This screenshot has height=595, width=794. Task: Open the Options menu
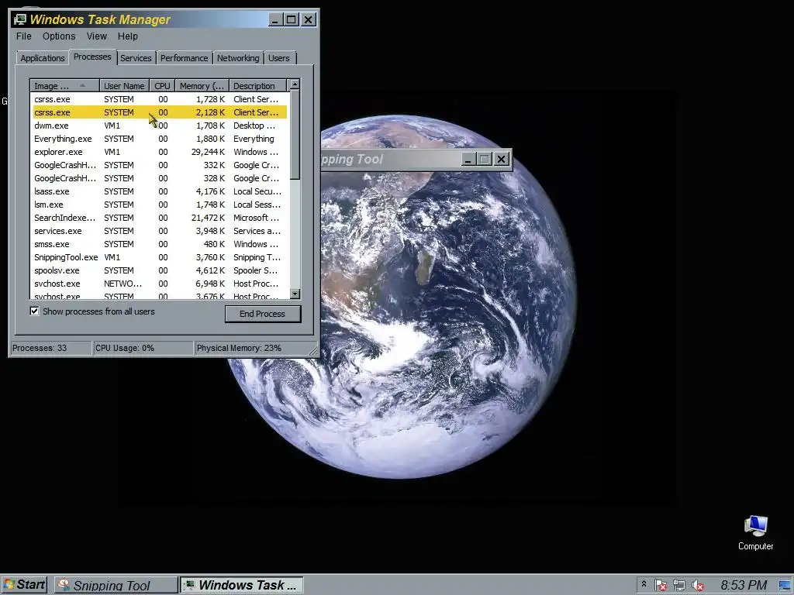tap(59, 36)
